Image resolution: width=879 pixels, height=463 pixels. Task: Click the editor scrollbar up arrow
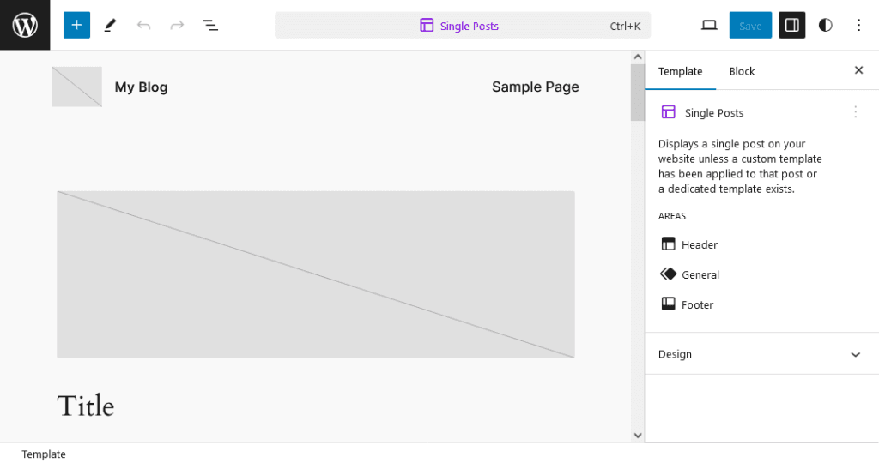[638, 57]
